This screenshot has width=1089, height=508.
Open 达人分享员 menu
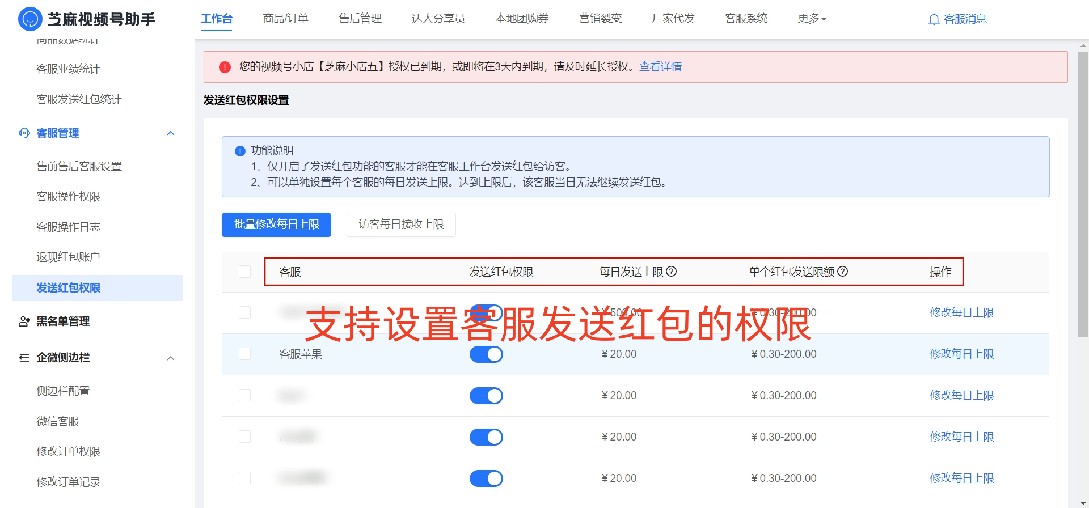pos(438,19)
